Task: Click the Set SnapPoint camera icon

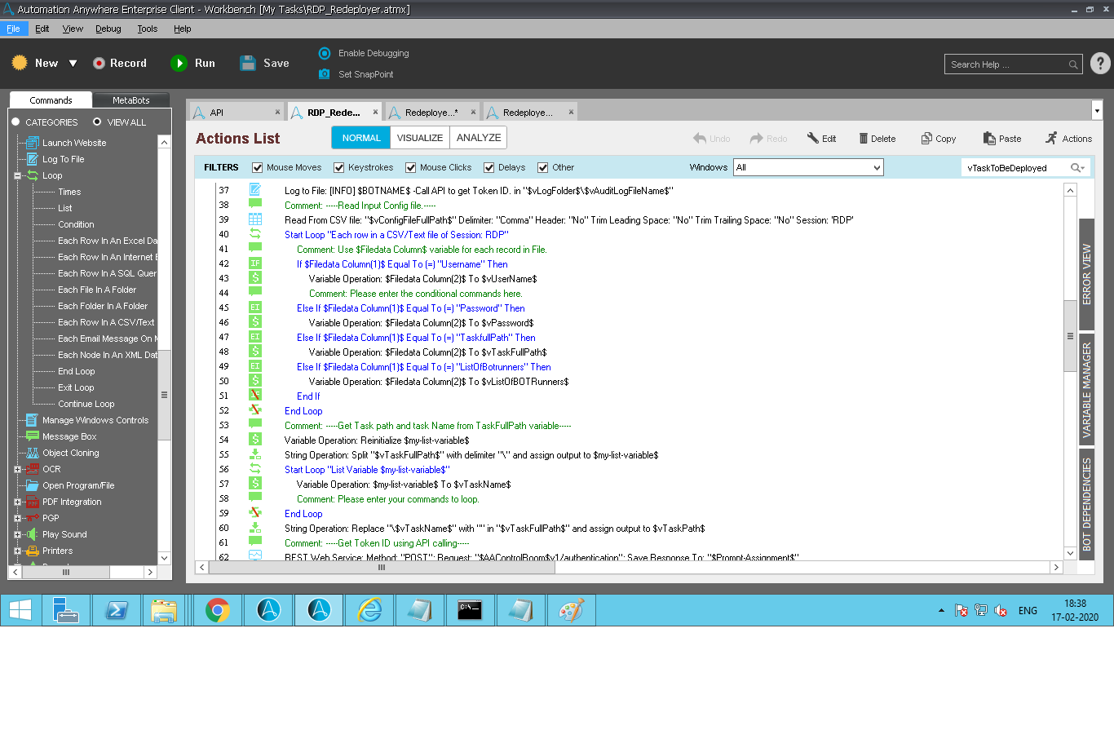Action: (x=324, y=74)
